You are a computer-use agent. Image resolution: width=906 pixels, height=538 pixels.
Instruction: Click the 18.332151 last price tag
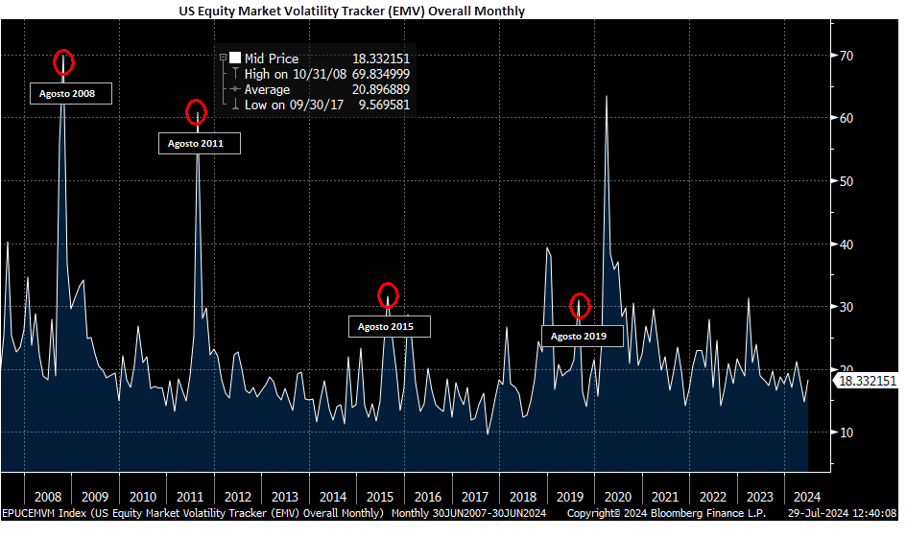[x=868, y=381]
